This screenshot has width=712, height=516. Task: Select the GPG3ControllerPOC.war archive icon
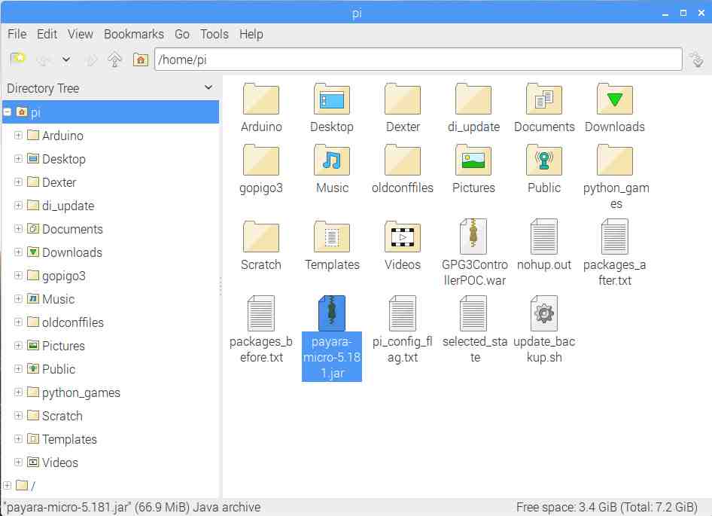point(473,237)
